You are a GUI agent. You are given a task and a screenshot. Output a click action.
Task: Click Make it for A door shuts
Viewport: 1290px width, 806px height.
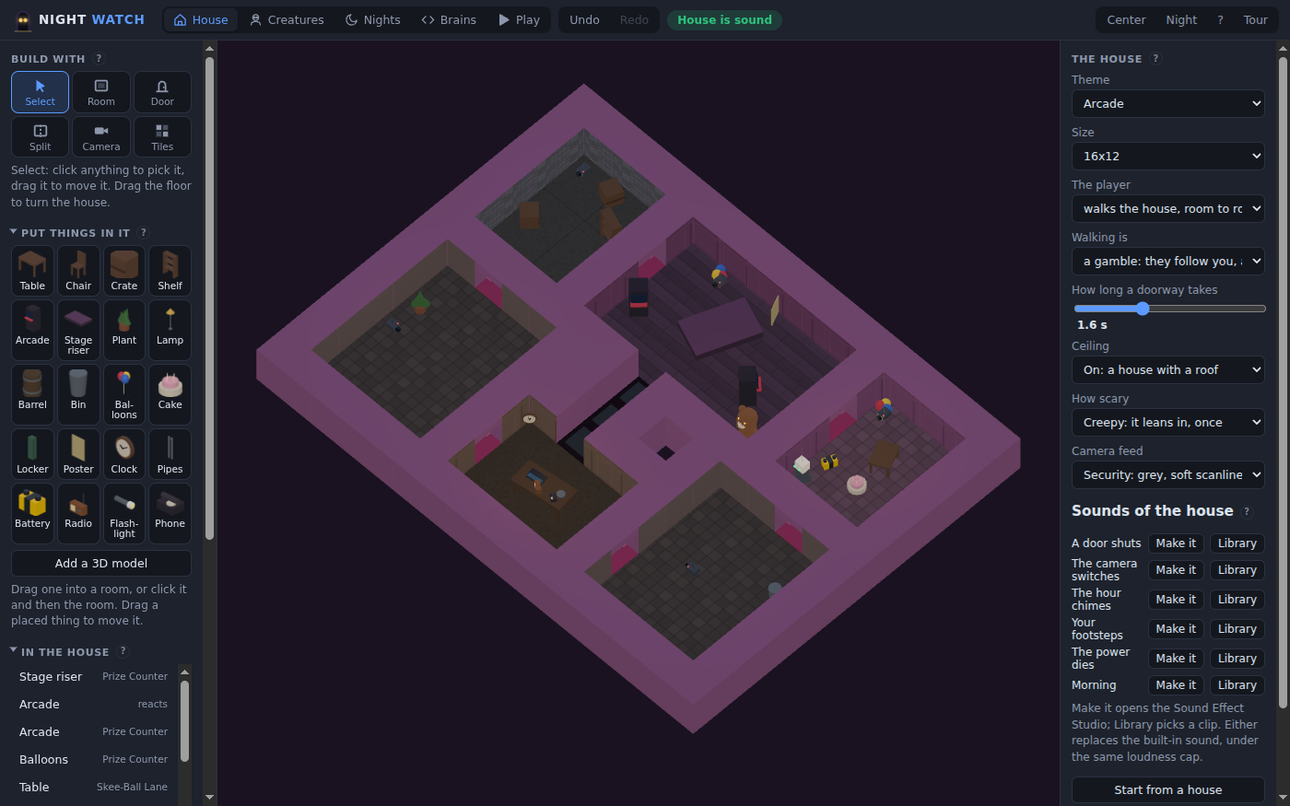1176,543
